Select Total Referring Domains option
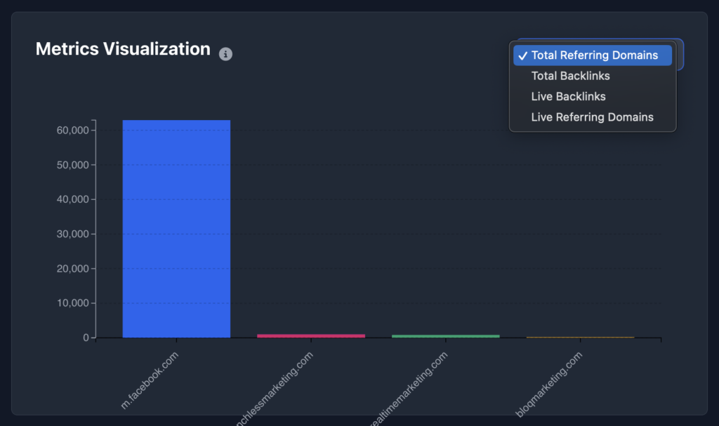 tap(594, 55)
